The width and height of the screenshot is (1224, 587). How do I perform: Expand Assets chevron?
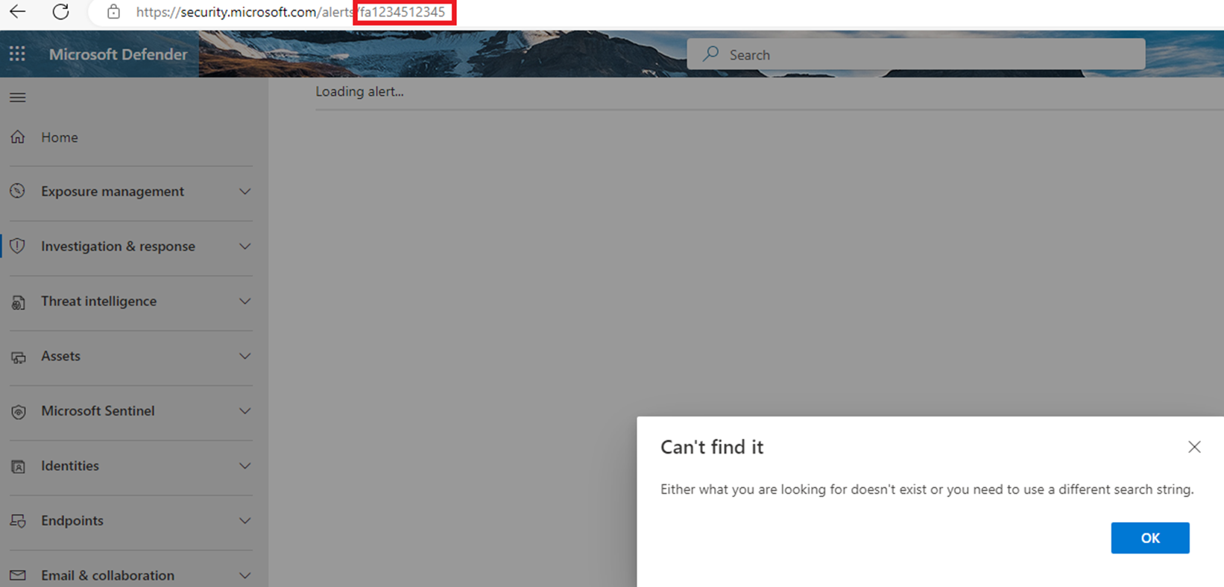(x=245, y=356)
